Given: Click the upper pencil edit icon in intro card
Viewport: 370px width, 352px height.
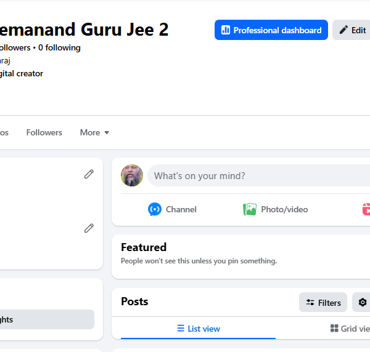Looking at the screenshot, I should (x=89, y=174).
